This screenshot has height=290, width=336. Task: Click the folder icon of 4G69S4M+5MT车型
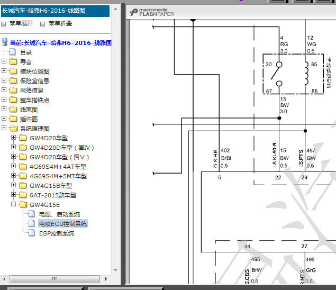click(x=23, y=176)
